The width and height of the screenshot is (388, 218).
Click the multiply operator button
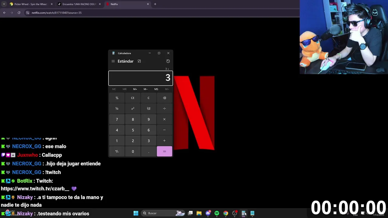pyautogui.click(x=164, y=119)
